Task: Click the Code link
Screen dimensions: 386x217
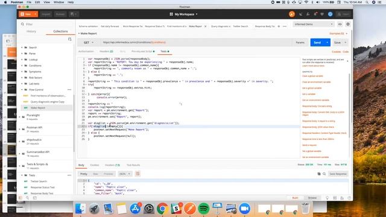Action: 346,52
